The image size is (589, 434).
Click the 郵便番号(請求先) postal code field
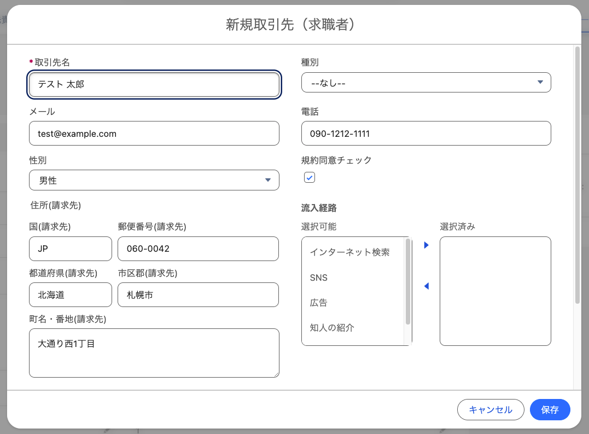(x=198, y=248)
